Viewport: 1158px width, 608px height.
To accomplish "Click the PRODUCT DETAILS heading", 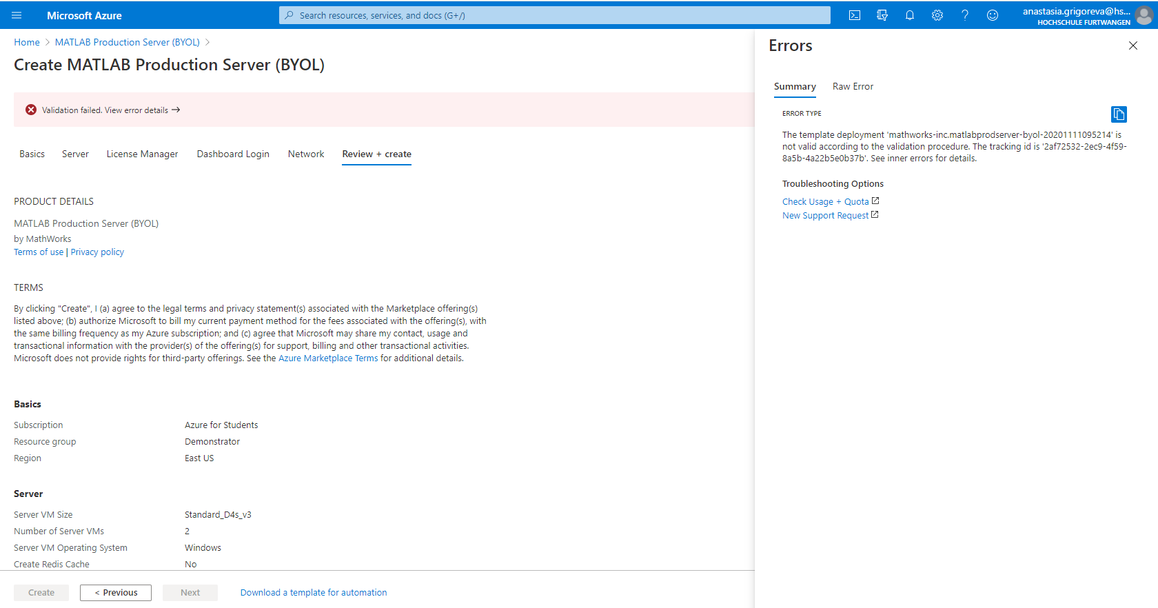I will 54,201.
